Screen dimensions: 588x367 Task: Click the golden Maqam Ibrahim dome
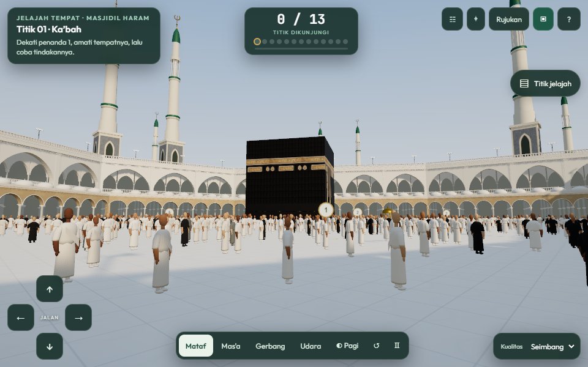[387, 212]
